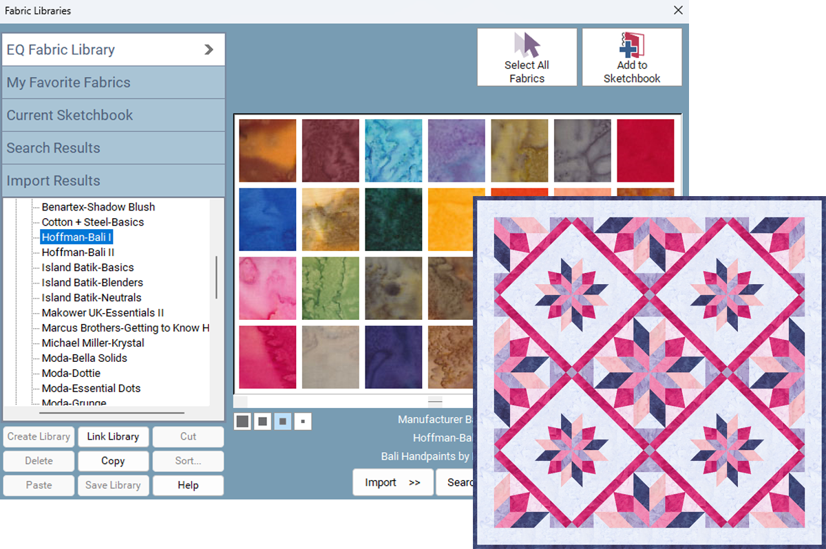Click the Add to Sketchbook icon button
Image resolution: width=826 pixels, height=549 pixels.
point(632,57)
